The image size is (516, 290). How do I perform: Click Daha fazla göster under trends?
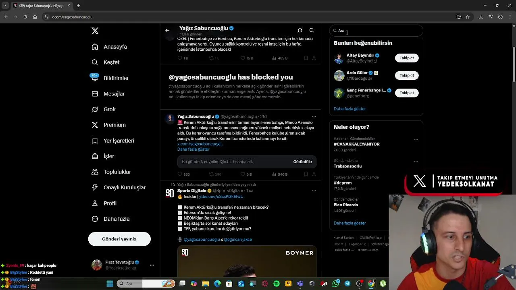[350, 223]
